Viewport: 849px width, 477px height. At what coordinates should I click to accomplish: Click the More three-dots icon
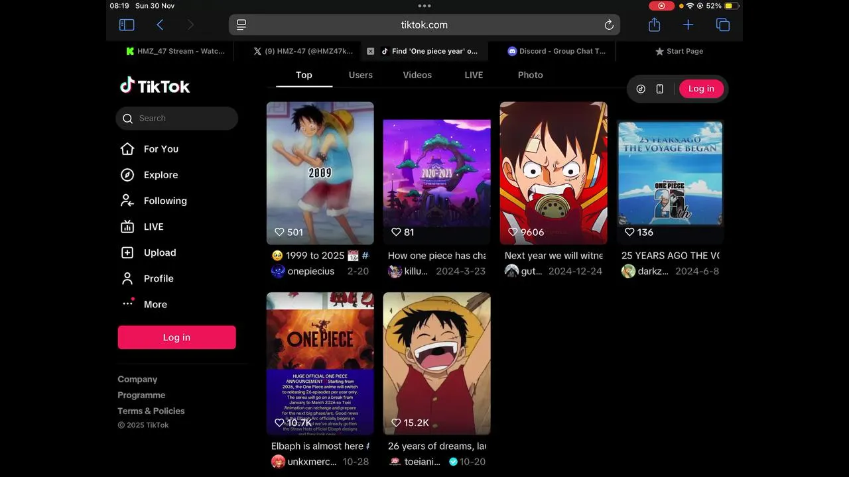point(128,303)
